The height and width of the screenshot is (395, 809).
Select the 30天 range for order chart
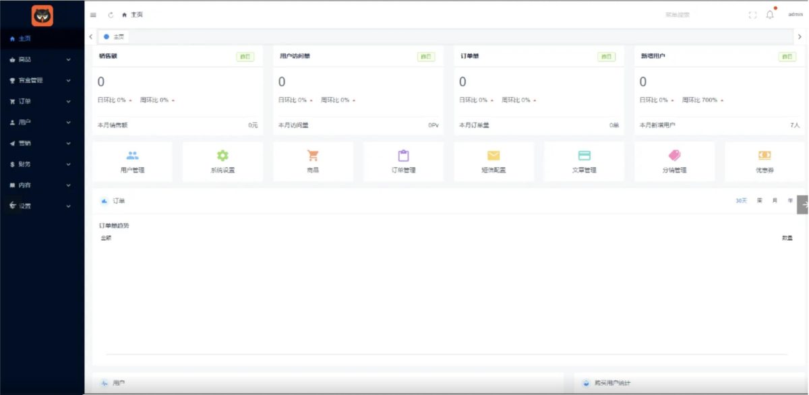point(741,201)
